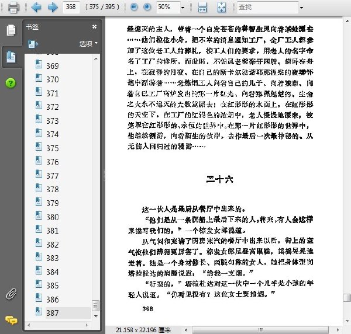The width and height of the screenshot is (351, 334).
Task: Click the 查找 search field
Action: [x=267, y=7]
